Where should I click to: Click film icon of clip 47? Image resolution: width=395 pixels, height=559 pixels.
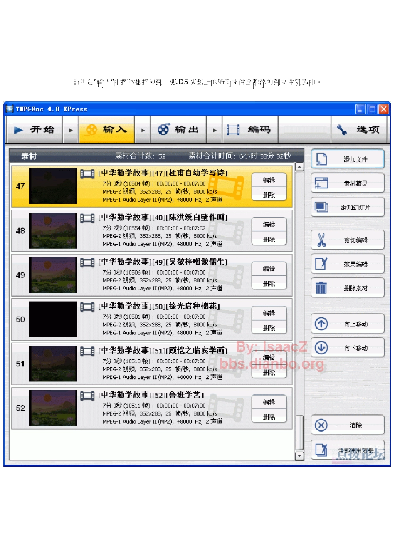pyautogui.click(x=87, y=173)
